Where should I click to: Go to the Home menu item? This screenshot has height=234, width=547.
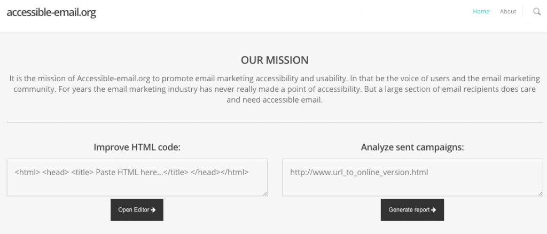(481, 12)
